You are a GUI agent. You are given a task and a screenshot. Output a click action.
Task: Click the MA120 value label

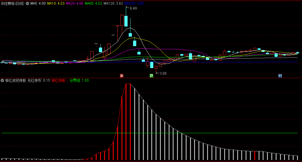coord(113,3)
